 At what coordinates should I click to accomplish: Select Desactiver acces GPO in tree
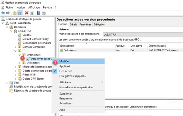click(41, 59)
